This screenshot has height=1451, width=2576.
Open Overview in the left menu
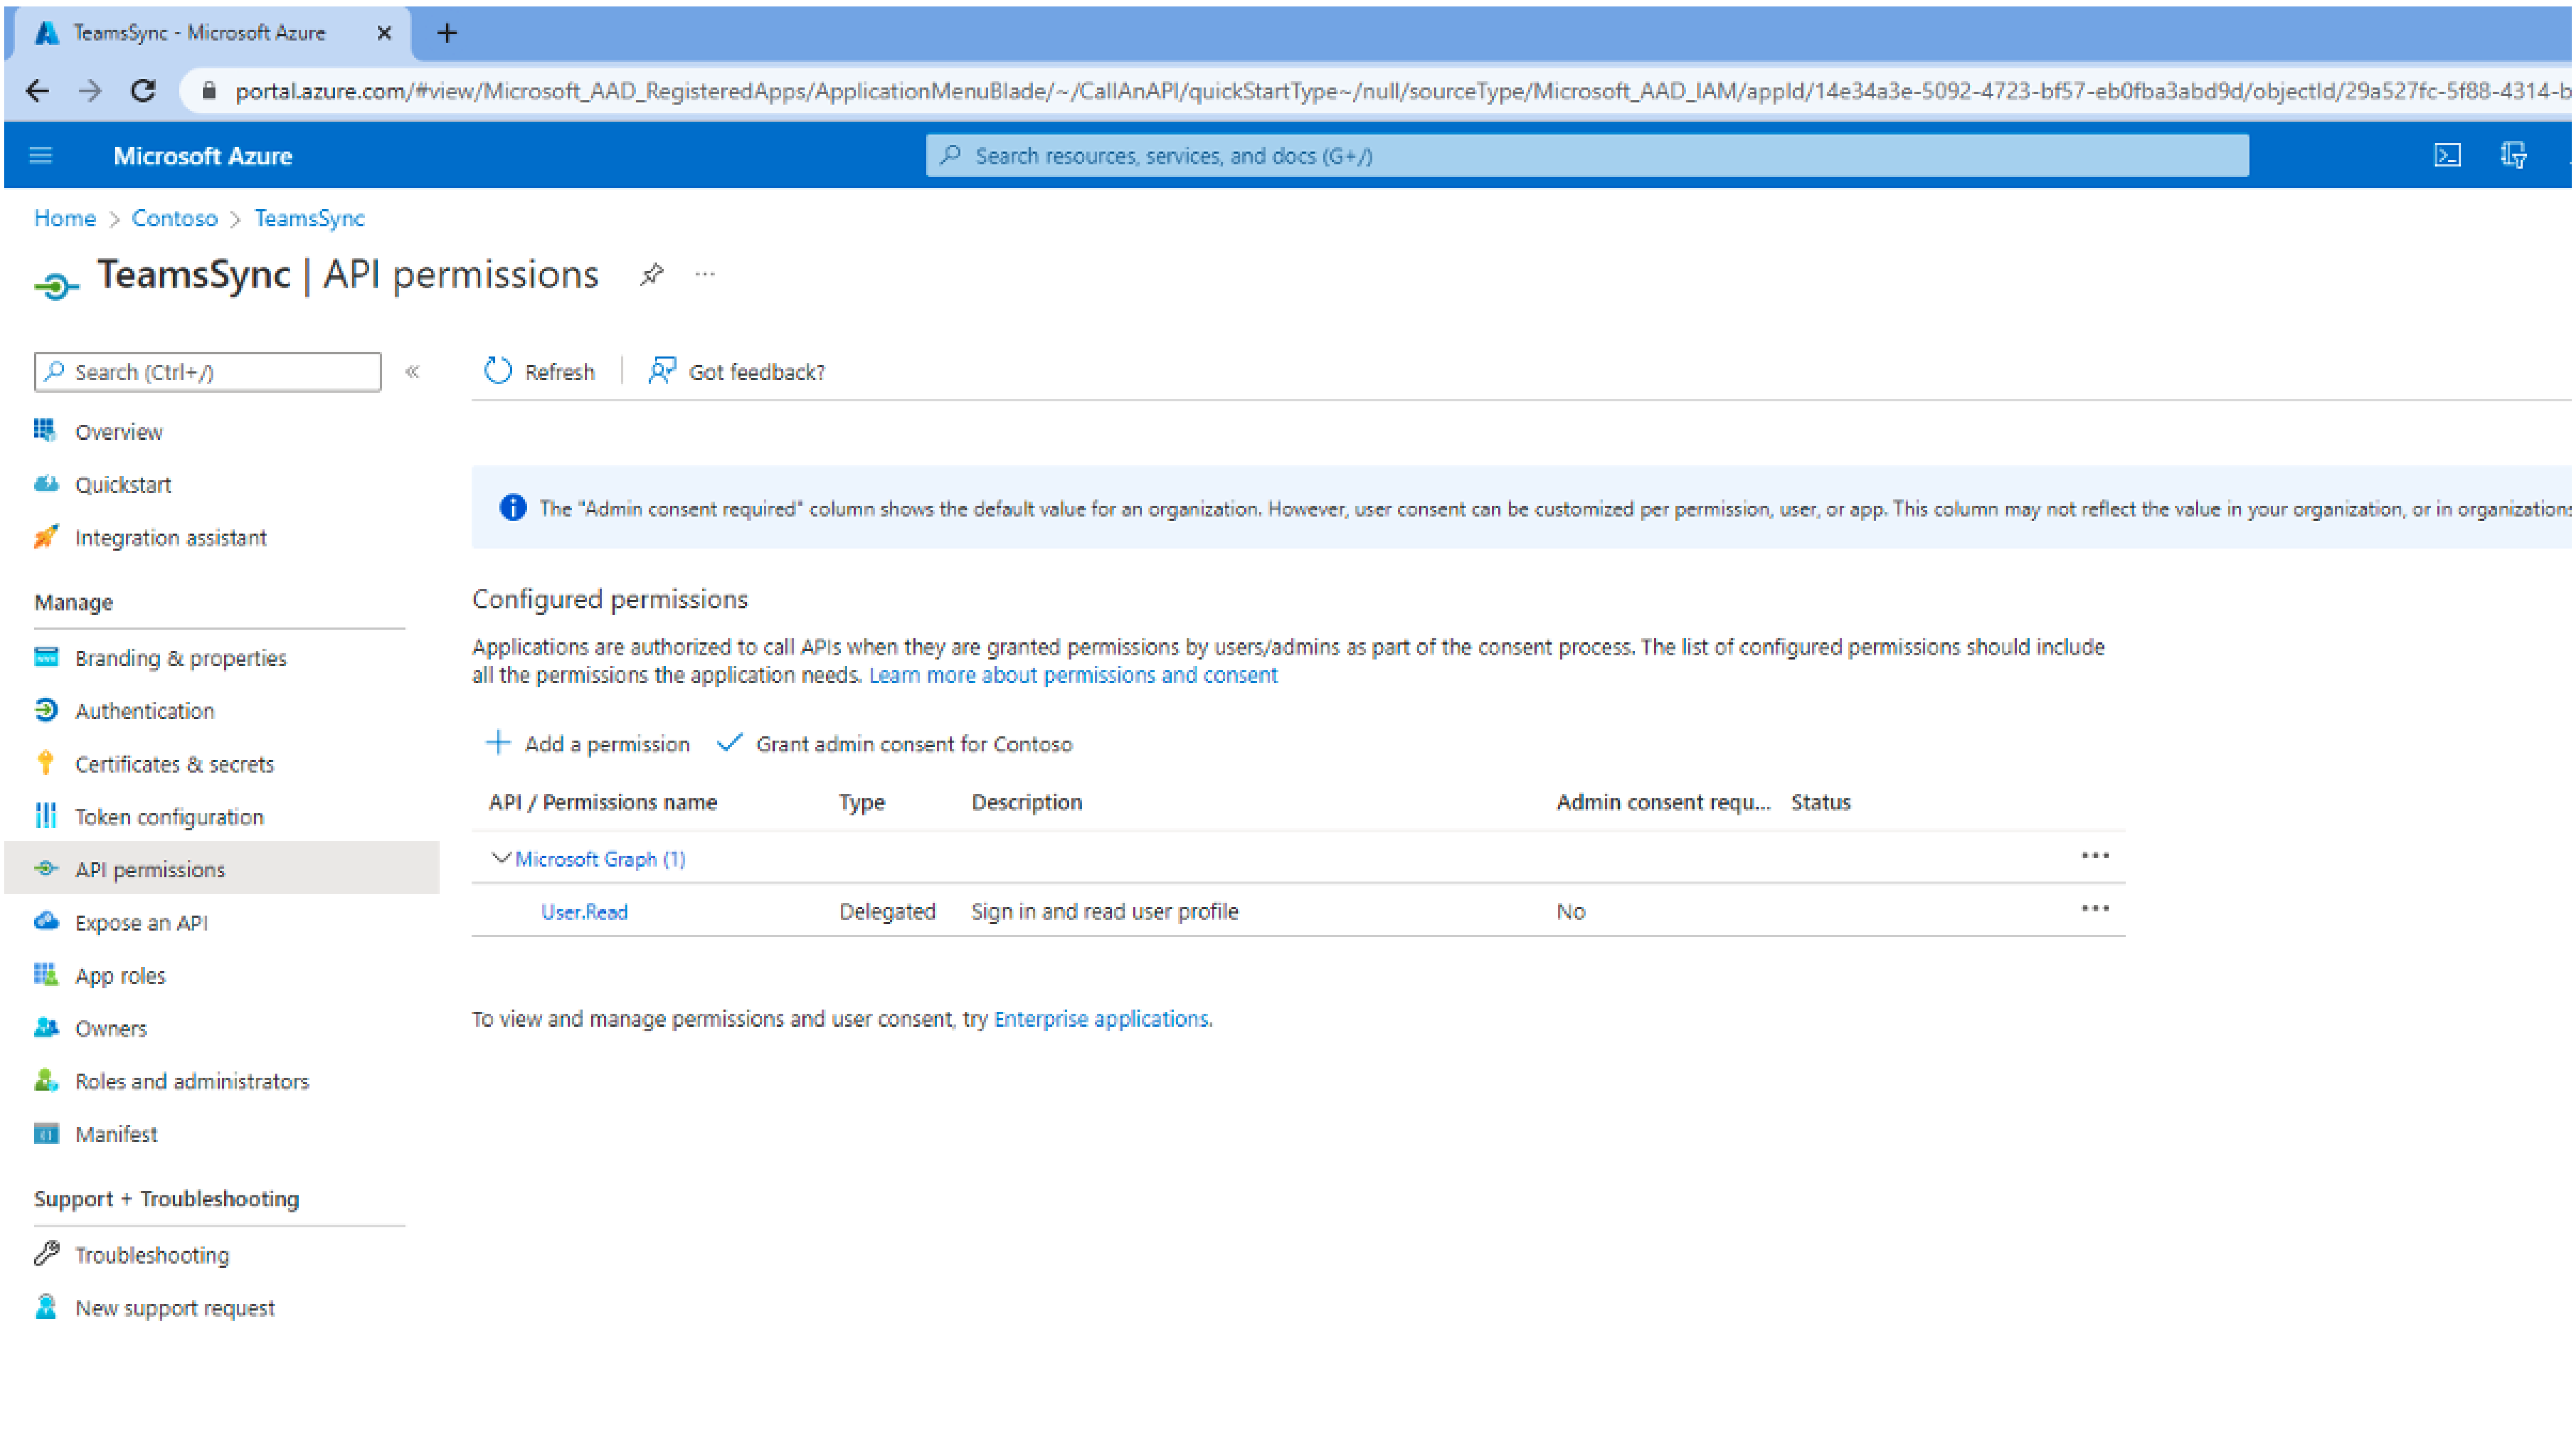[118, 432]
